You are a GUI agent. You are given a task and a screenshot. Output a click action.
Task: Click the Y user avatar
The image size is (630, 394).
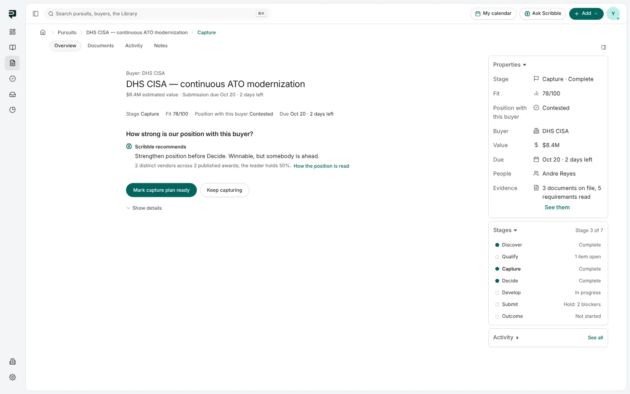[x=613, y=14]
